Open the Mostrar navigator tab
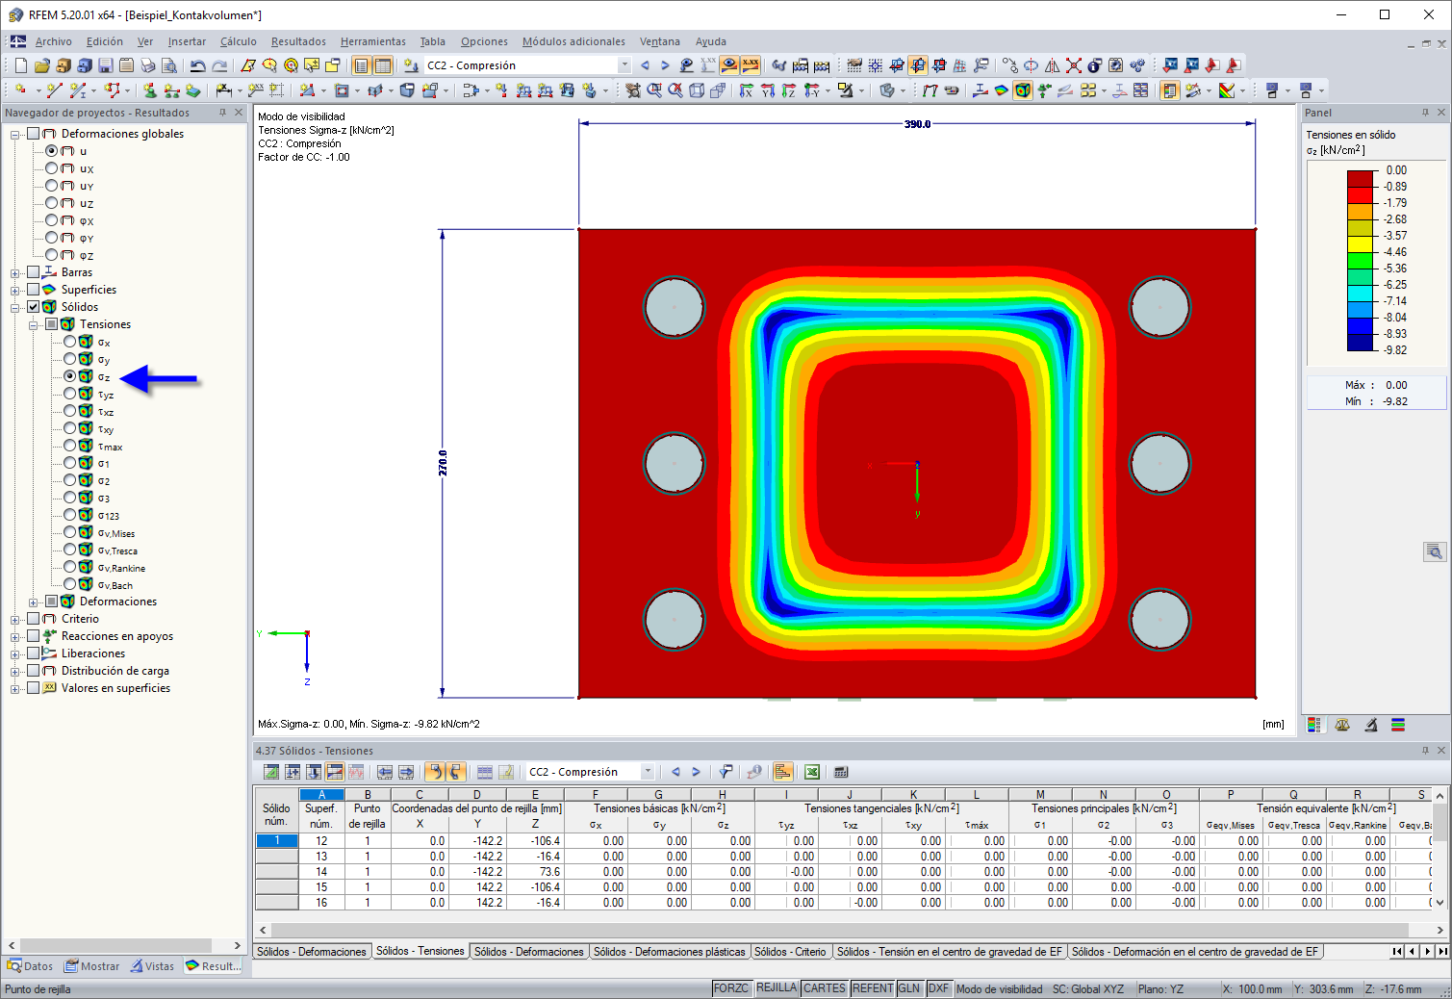The width and height of the screenshot is (1452, 999). [x=92, y=966]
